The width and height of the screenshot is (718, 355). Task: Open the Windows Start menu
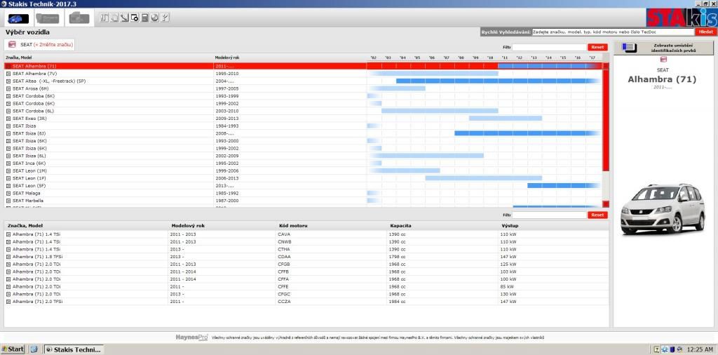13,349
